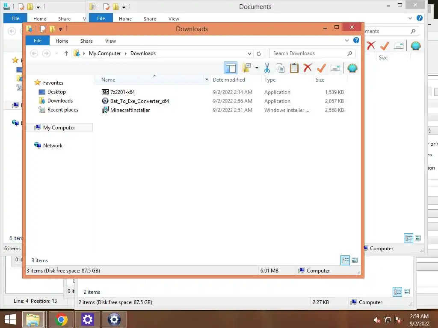Refresh the Downloads folder view
The width and height of the screenshot is (438, 328).
[x=259, y=53]
